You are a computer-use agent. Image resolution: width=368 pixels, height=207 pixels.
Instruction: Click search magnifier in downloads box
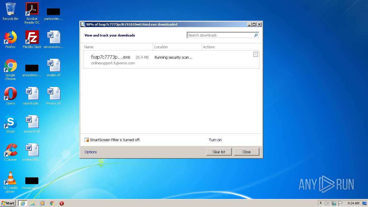point(256,35)
